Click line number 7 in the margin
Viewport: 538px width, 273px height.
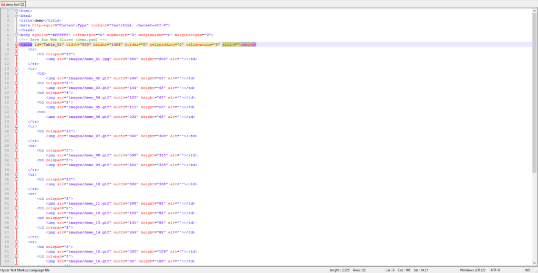point(7,40)
